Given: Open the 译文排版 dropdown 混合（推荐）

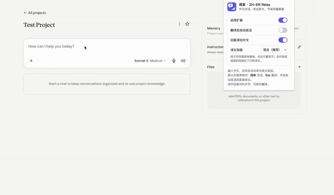Looking at the screenshot, I should (x=274, y=50).
